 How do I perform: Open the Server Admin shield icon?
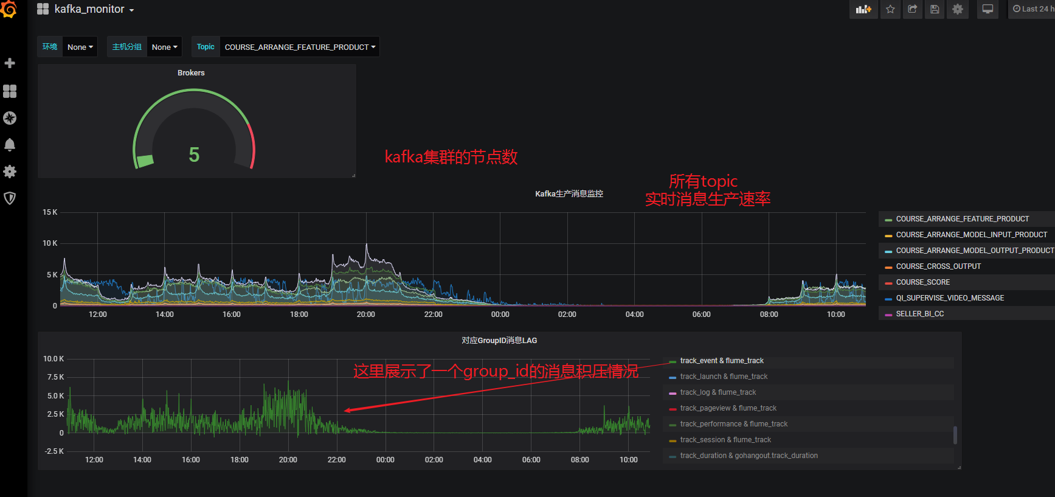coord(10,198)
